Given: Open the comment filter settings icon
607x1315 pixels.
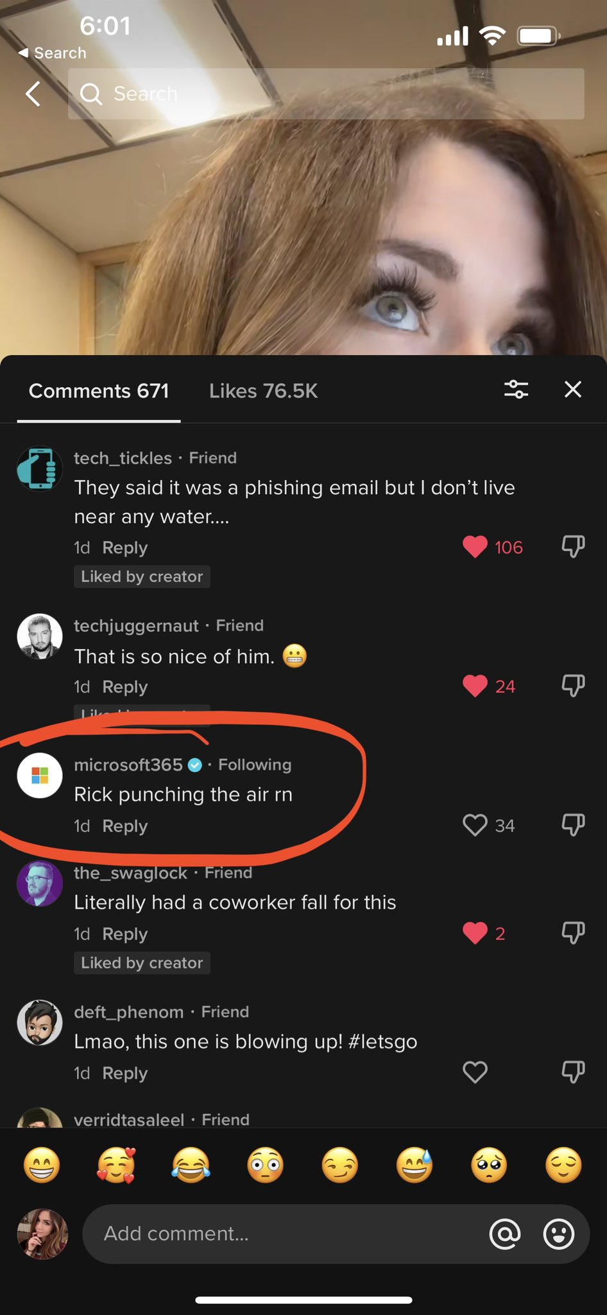Looking at the screenshot, I should coord(516,389).
